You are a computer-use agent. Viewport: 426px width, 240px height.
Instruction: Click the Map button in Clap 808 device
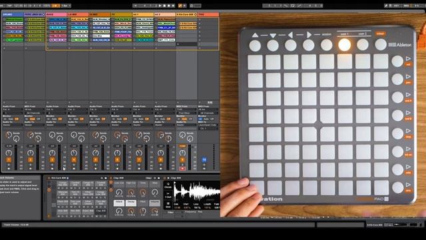pos(148,178)
